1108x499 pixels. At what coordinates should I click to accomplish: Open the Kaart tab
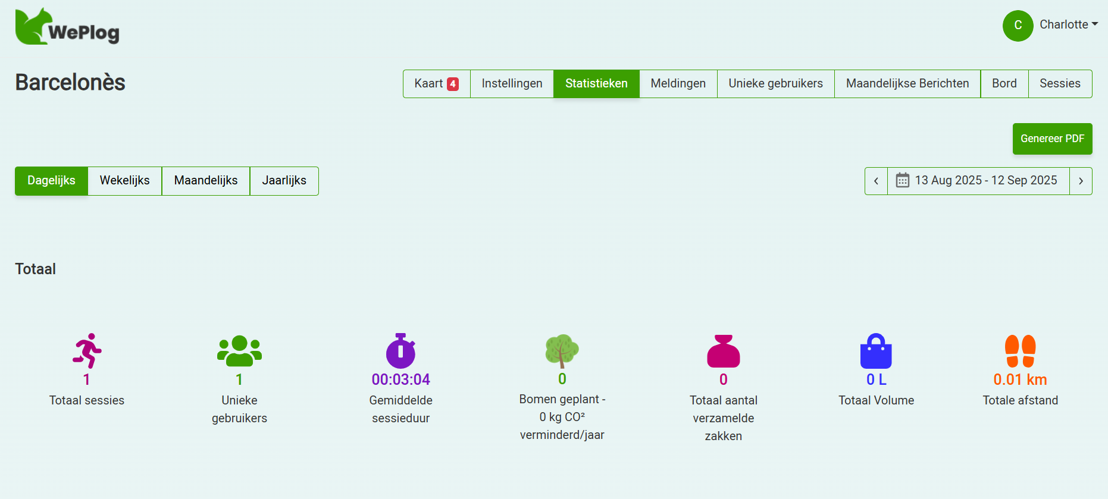[436, 84]
